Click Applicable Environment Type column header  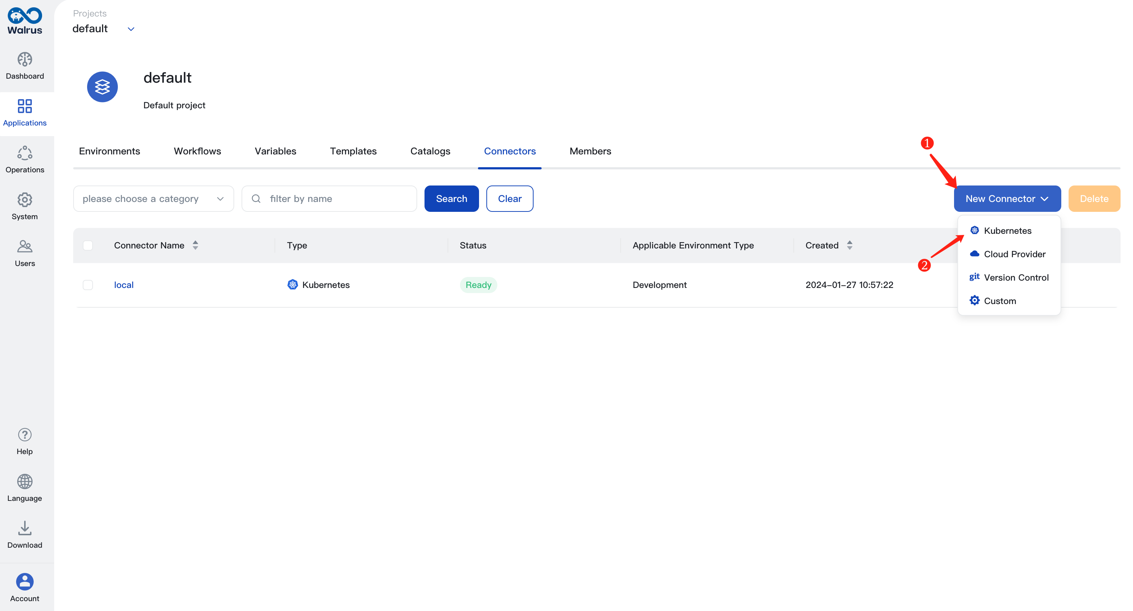693,245
